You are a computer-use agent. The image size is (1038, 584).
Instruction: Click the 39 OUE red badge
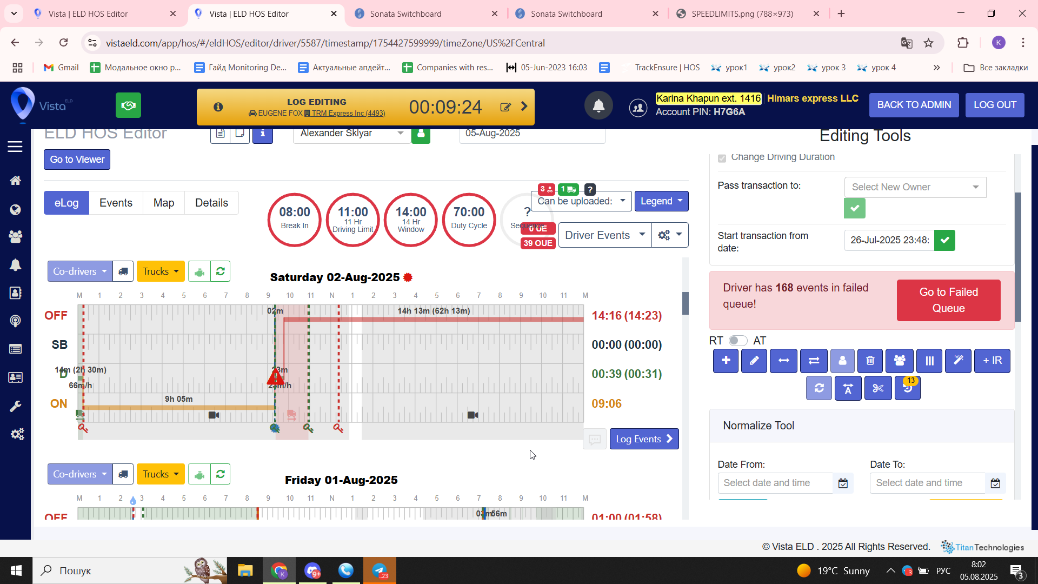(x=537, y=243)
